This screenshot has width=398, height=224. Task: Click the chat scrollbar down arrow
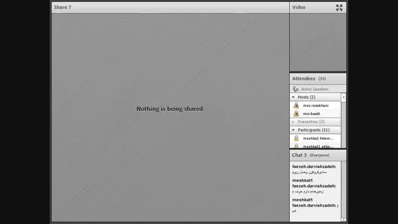pos(343,220)
